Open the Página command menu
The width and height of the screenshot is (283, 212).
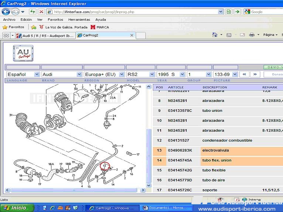[270, 35]
